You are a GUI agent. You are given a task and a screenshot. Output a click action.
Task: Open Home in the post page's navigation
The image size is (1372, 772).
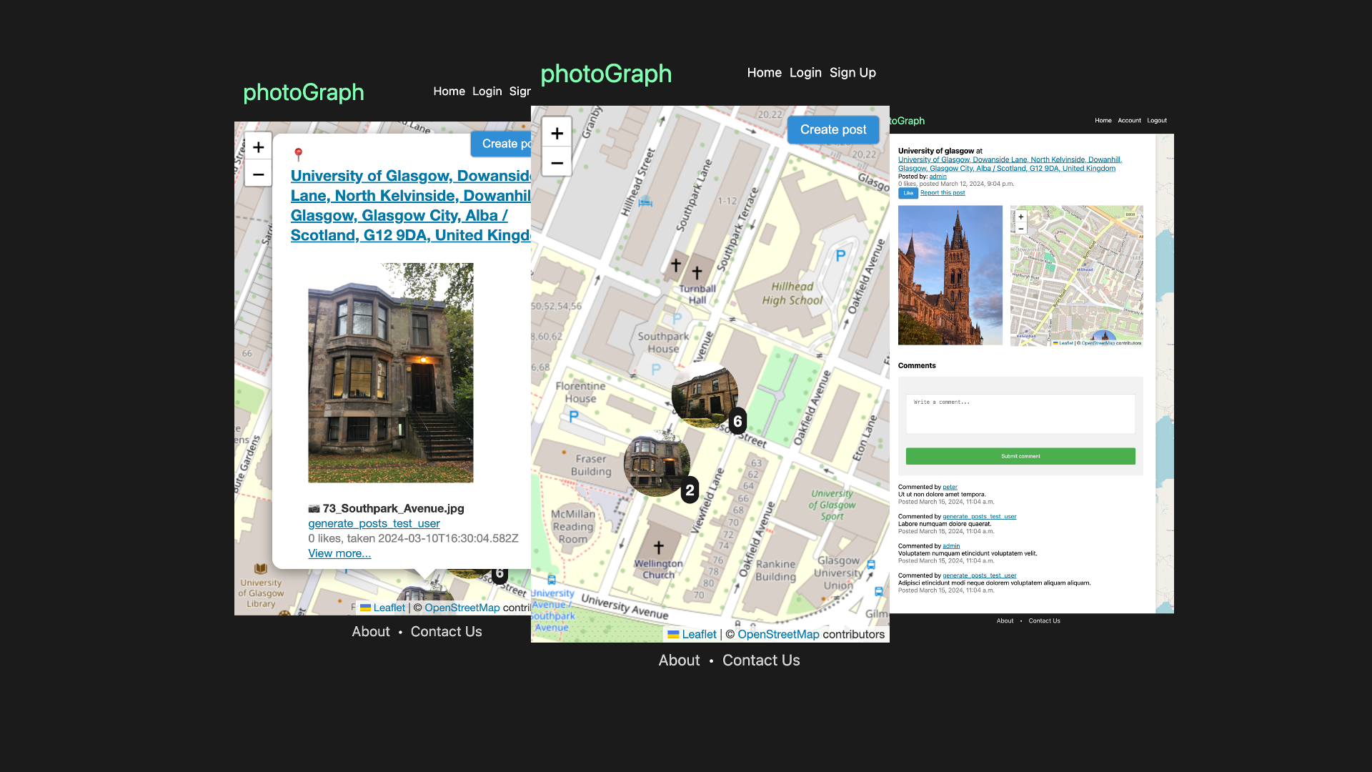point(1103,120)
